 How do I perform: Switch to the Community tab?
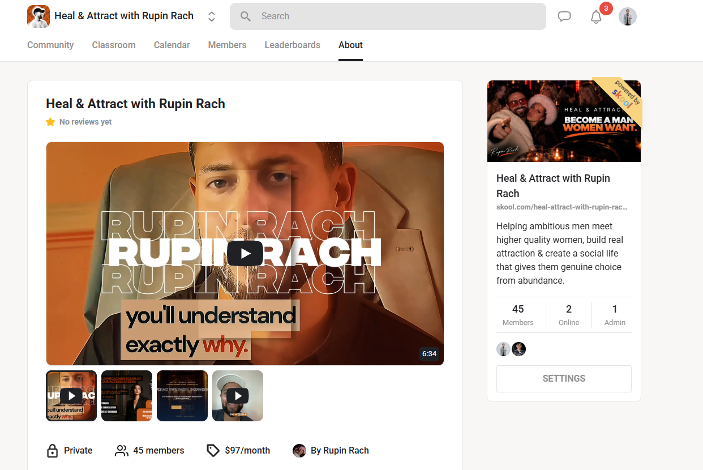pyautogui.click(x=50, y=45)
